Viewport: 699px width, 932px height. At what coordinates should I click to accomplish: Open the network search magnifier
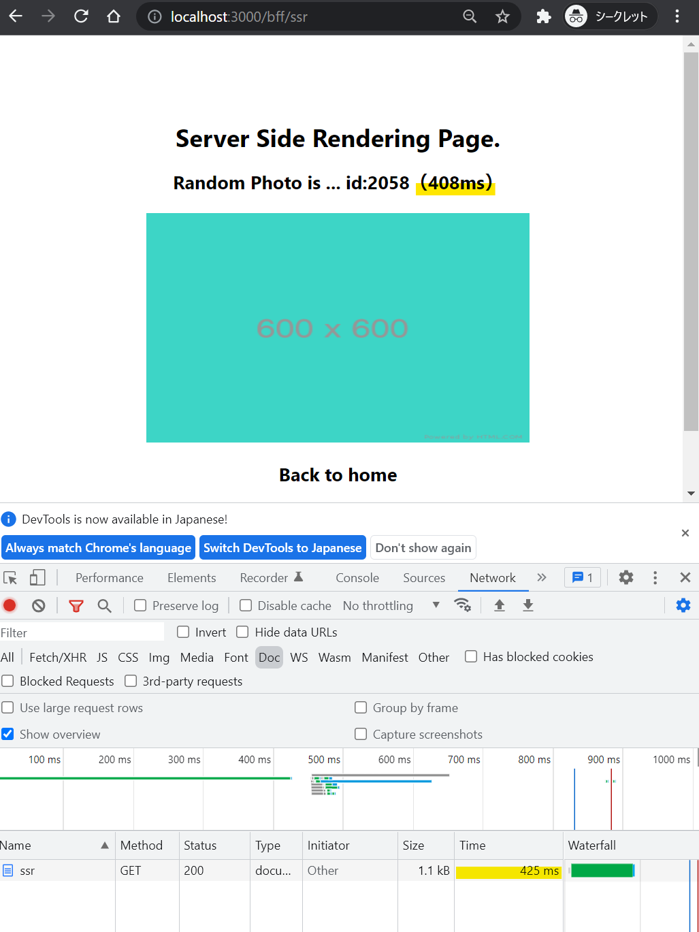pos(104,605)
